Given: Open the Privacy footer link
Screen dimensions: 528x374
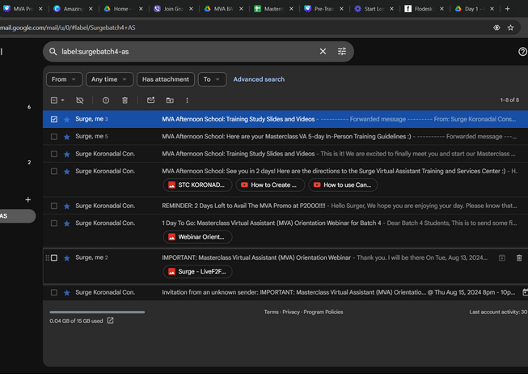Looking at the screenshot, I should click(291, 312).
